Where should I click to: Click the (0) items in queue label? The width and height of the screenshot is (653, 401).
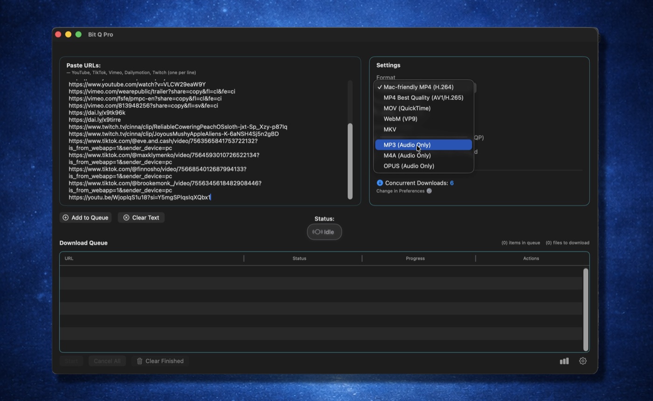coord(521,243)
